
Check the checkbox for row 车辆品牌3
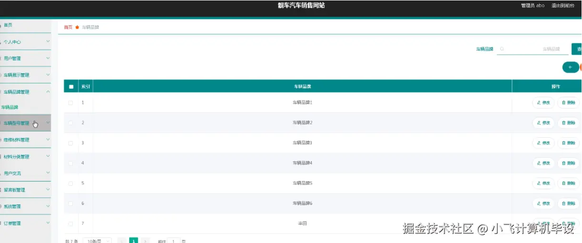pyautogui.click(x=71, y=143)
